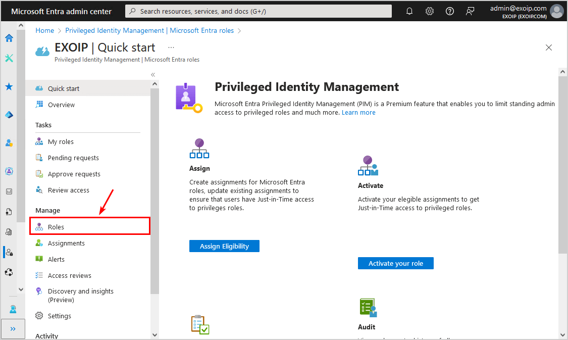The height and width of the screenshot is (340, 568).
Task: Select Assignments in the side menu
Action: [x=66, y=243]
